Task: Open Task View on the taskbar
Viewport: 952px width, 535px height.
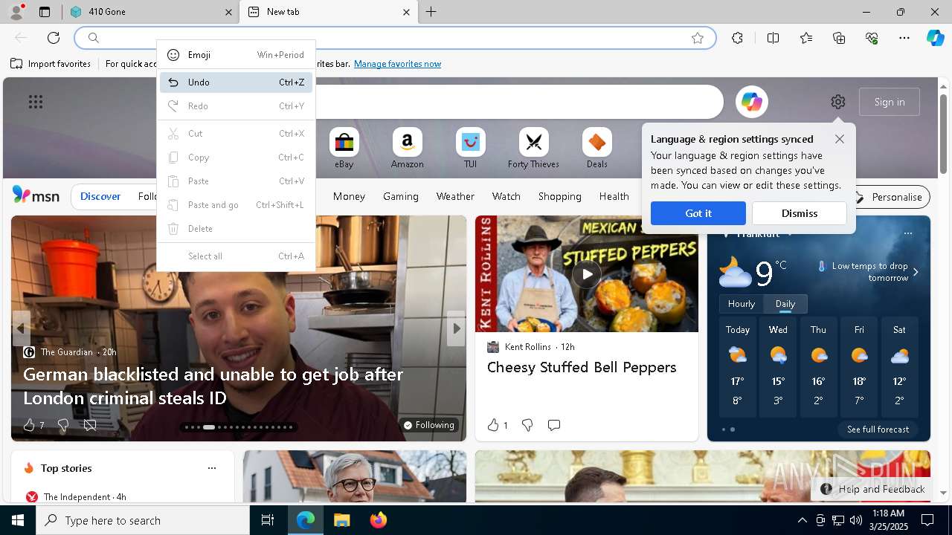Action: 268,520
